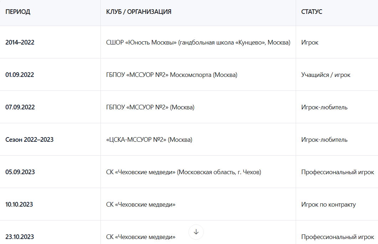Select the 07.09.2022 date cell
This screenshot has height=244, width=378.
(20, 107)
